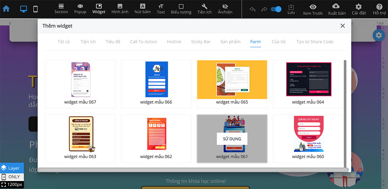Click the undo arrow icon
This screenshot has width=388, height=189.
click(x=252, y=9)
